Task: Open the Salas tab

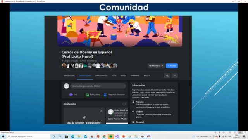Action: pos(114,76)
